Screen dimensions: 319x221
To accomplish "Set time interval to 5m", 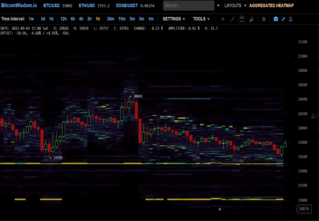I will [x=132, y=19].
